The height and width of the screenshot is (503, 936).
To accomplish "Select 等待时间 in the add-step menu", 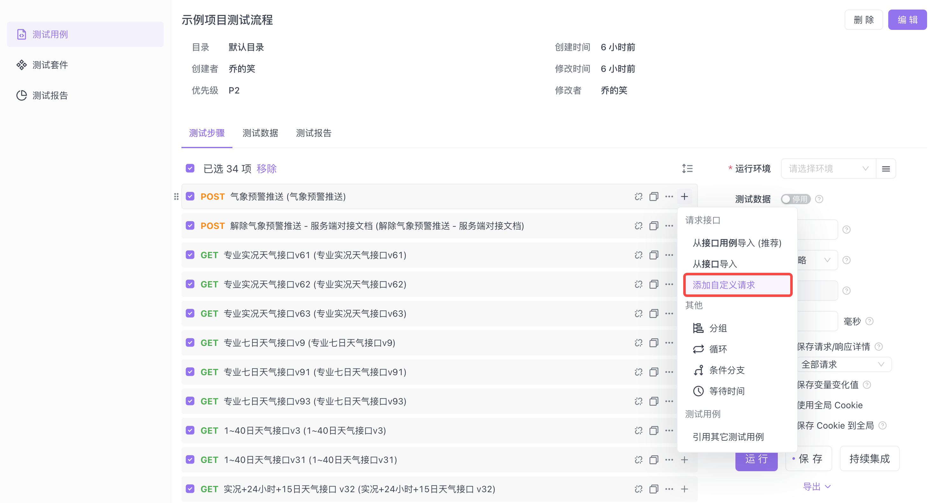I will (727, 391).
